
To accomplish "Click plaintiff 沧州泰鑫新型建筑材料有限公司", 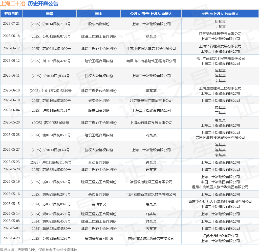I will tap(151, 194).
